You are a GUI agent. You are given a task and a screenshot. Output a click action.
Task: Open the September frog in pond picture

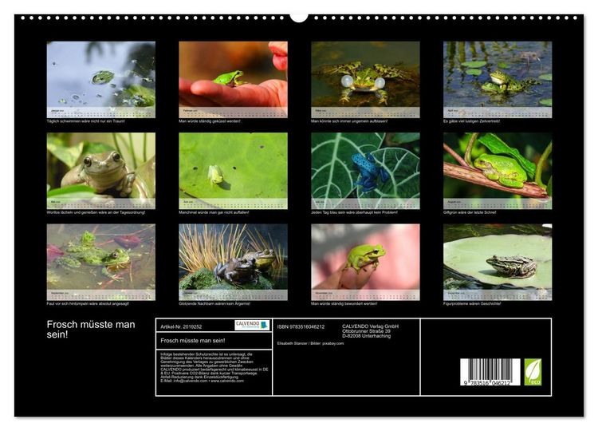[x=101, y=262]
